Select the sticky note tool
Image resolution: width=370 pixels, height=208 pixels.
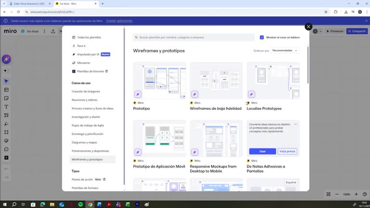tap(6, 98)
